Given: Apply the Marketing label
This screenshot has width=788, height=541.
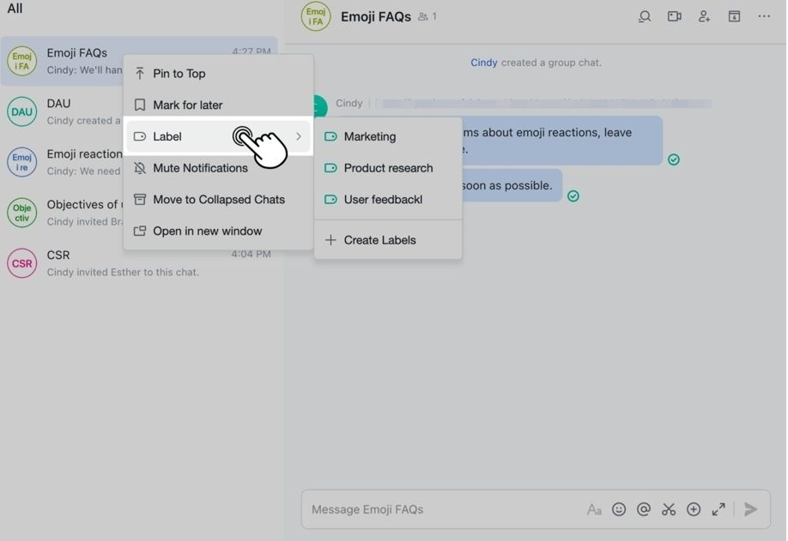Looking at the screenshot, I should [369, 136].
